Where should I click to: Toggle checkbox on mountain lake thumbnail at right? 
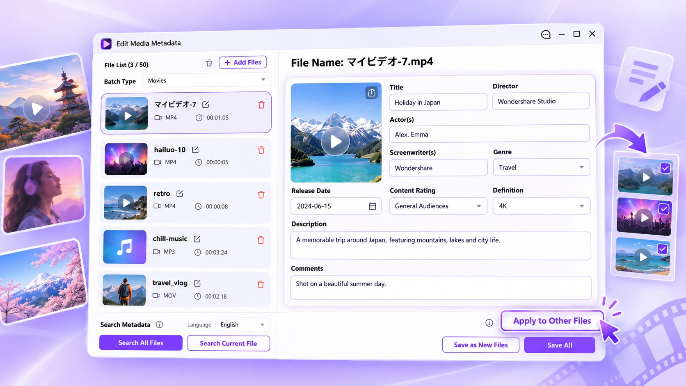click(665, 168)
